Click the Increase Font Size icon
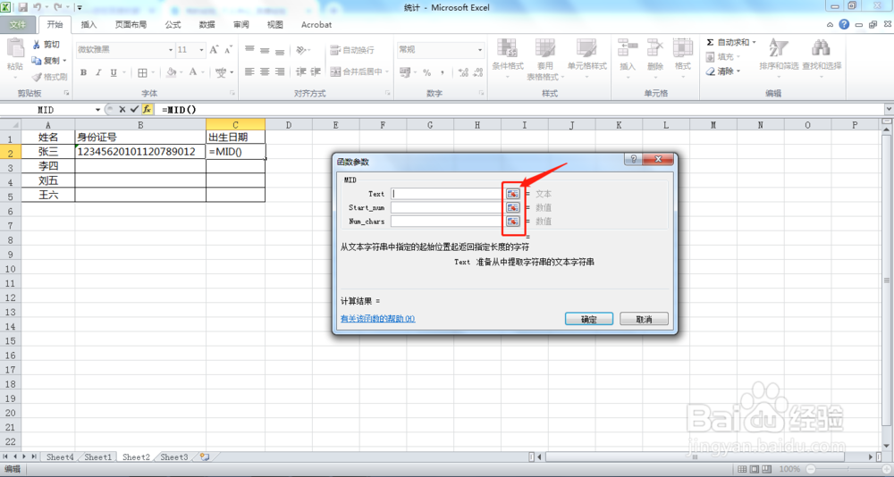Viewport: 894px width, 477px height. (x=214, y=50)
